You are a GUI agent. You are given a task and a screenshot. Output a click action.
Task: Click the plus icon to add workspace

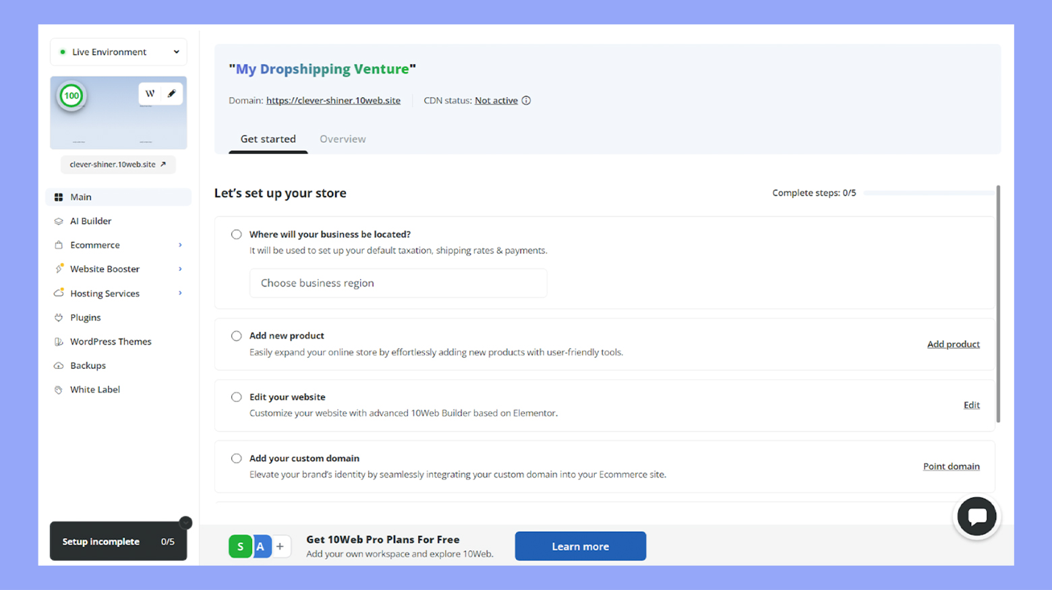(x=280, y=546)
